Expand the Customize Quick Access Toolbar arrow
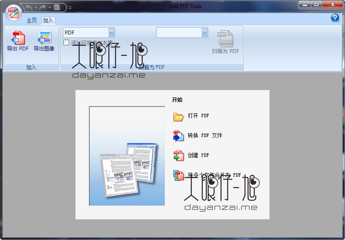 pyautogui.click(x=70, y=8)
